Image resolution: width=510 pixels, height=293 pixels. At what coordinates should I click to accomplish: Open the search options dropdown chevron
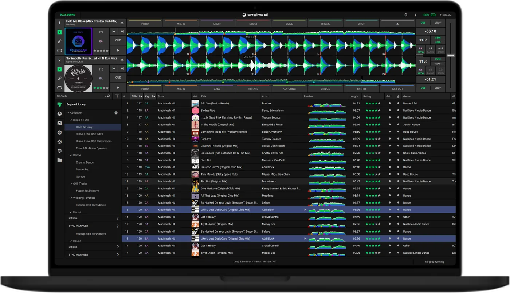(x=105, y=96)
